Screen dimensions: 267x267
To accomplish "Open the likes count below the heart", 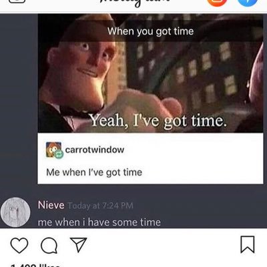I will pyautogui.click(x=35, y=265).
